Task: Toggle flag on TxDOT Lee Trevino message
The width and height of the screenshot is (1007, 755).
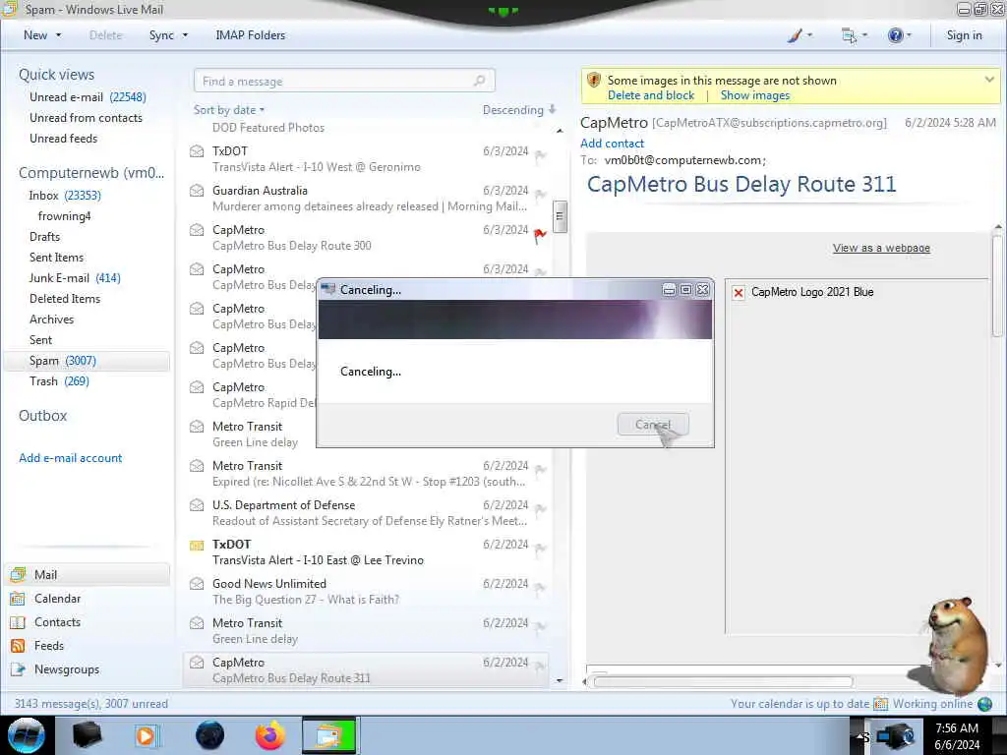Action: 540,549
